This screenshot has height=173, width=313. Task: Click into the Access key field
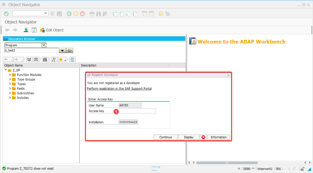click(x=138, y=111)
